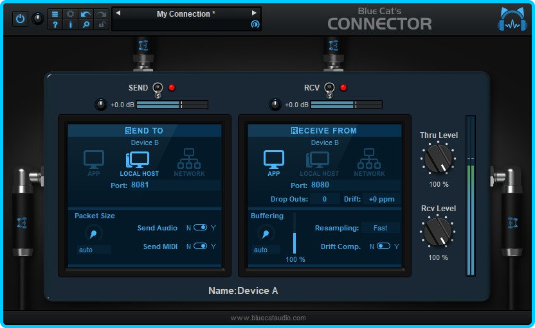Adjust the RCV gain knob
Viewport: 535px width, 328px height.
point(275,105)
